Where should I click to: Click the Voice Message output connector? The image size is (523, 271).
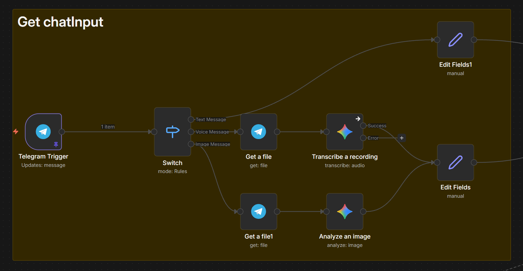pyautogui.click(x=191, y=132)
